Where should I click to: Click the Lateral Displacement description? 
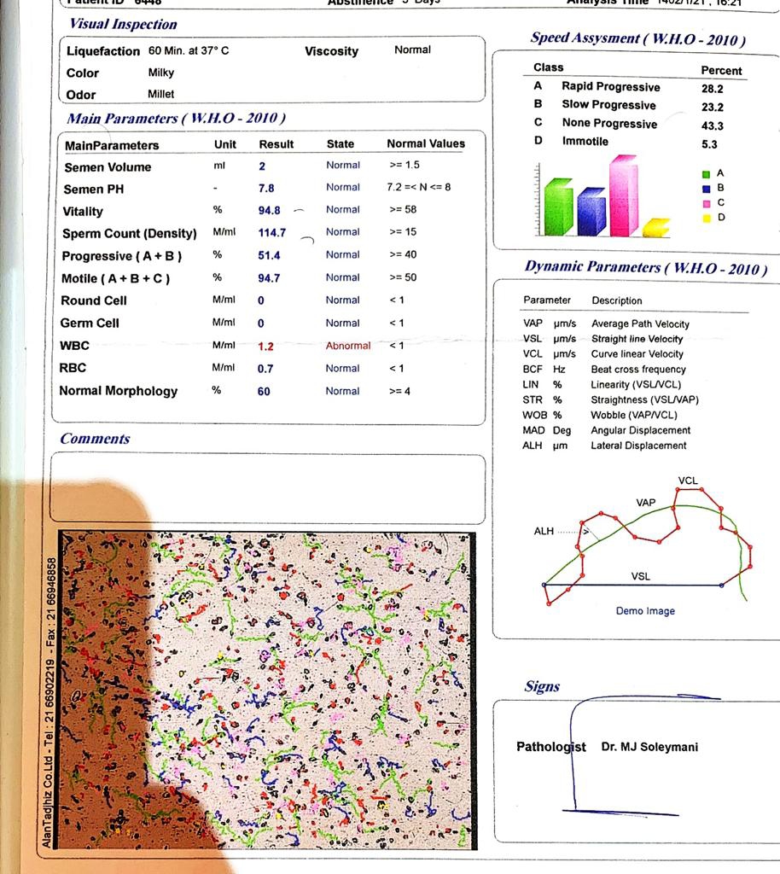point(638,446)
